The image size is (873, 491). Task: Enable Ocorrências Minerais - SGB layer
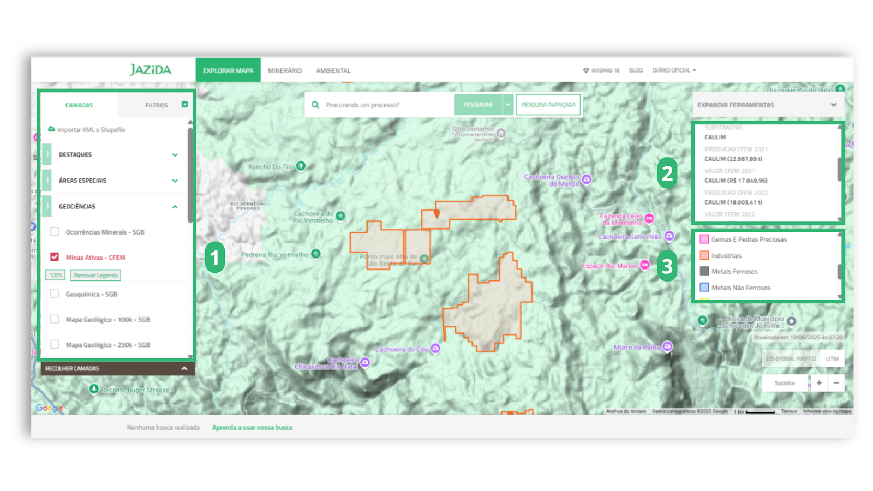[55, 232]
